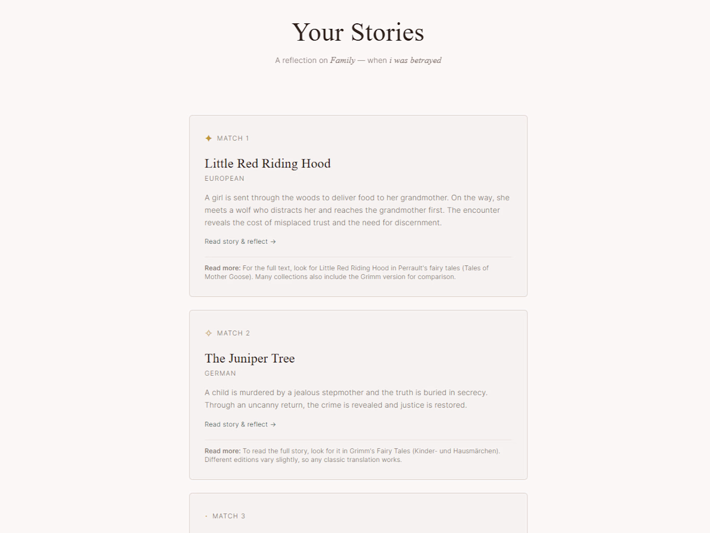Click the Read more note about Perrault's fairy tales
This screenshot has height=533, width=710.
tap(347, 273)
